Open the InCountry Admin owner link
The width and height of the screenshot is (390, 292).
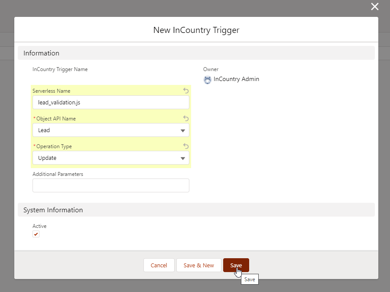click(236, 79)
